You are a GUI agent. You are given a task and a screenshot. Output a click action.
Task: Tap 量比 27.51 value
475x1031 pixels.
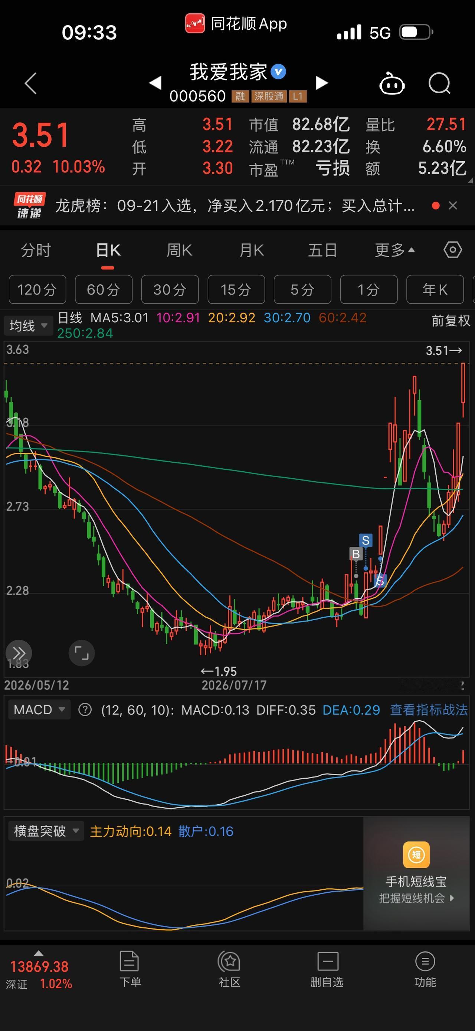[446, 125]
